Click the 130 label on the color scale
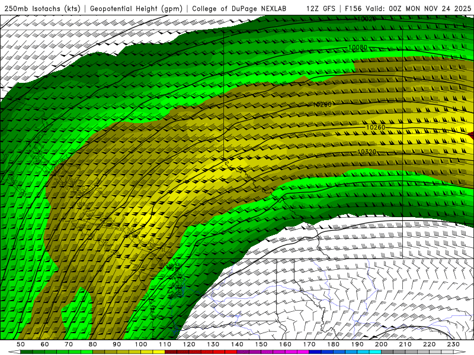 coord(213,344)
